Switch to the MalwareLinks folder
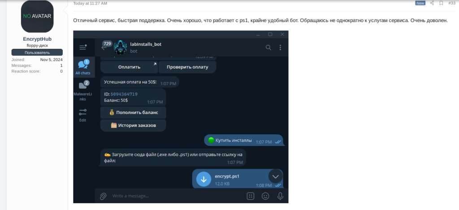The height and width of the screenshot is (210, 459). tap(83, 91)
